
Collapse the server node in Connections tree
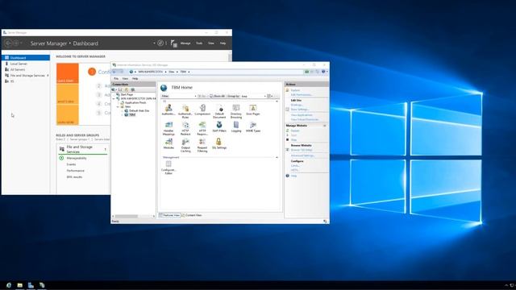(114, 98)
